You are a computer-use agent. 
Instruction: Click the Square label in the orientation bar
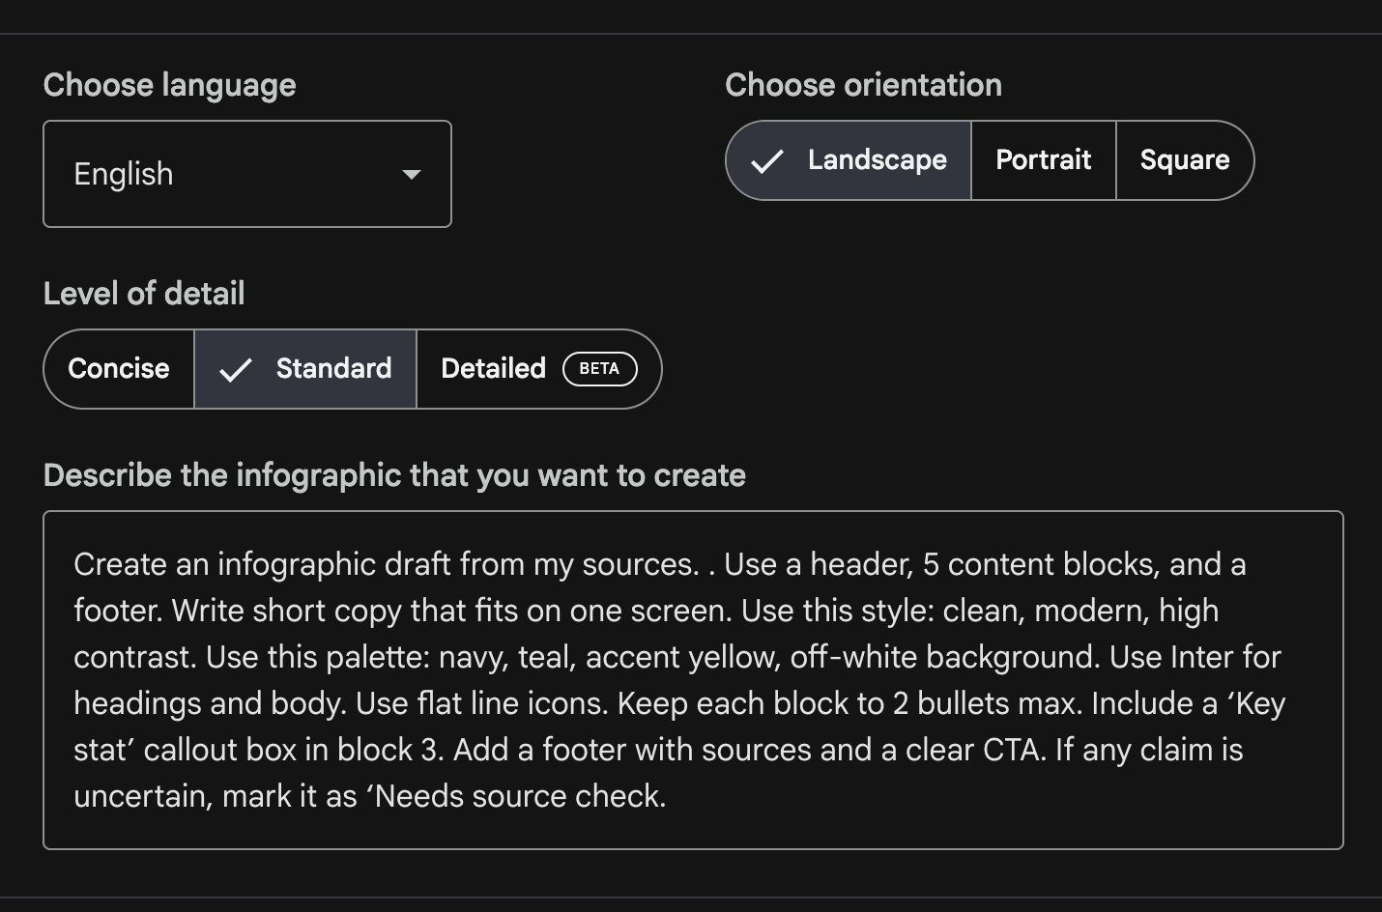tap(1185, 160)
